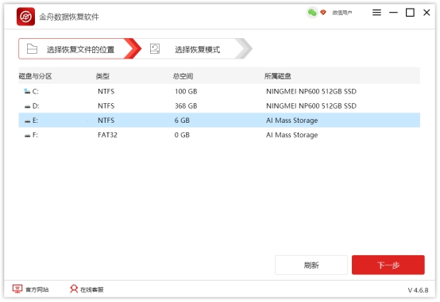Click AI Mass Storage in F: row
440x302 pixels.
[x=291, y=135]
